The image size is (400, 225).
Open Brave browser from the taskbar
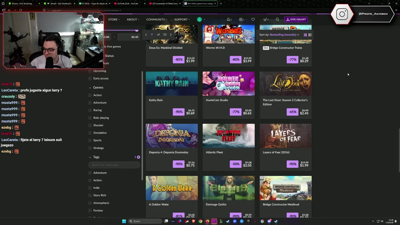[193, 221]
